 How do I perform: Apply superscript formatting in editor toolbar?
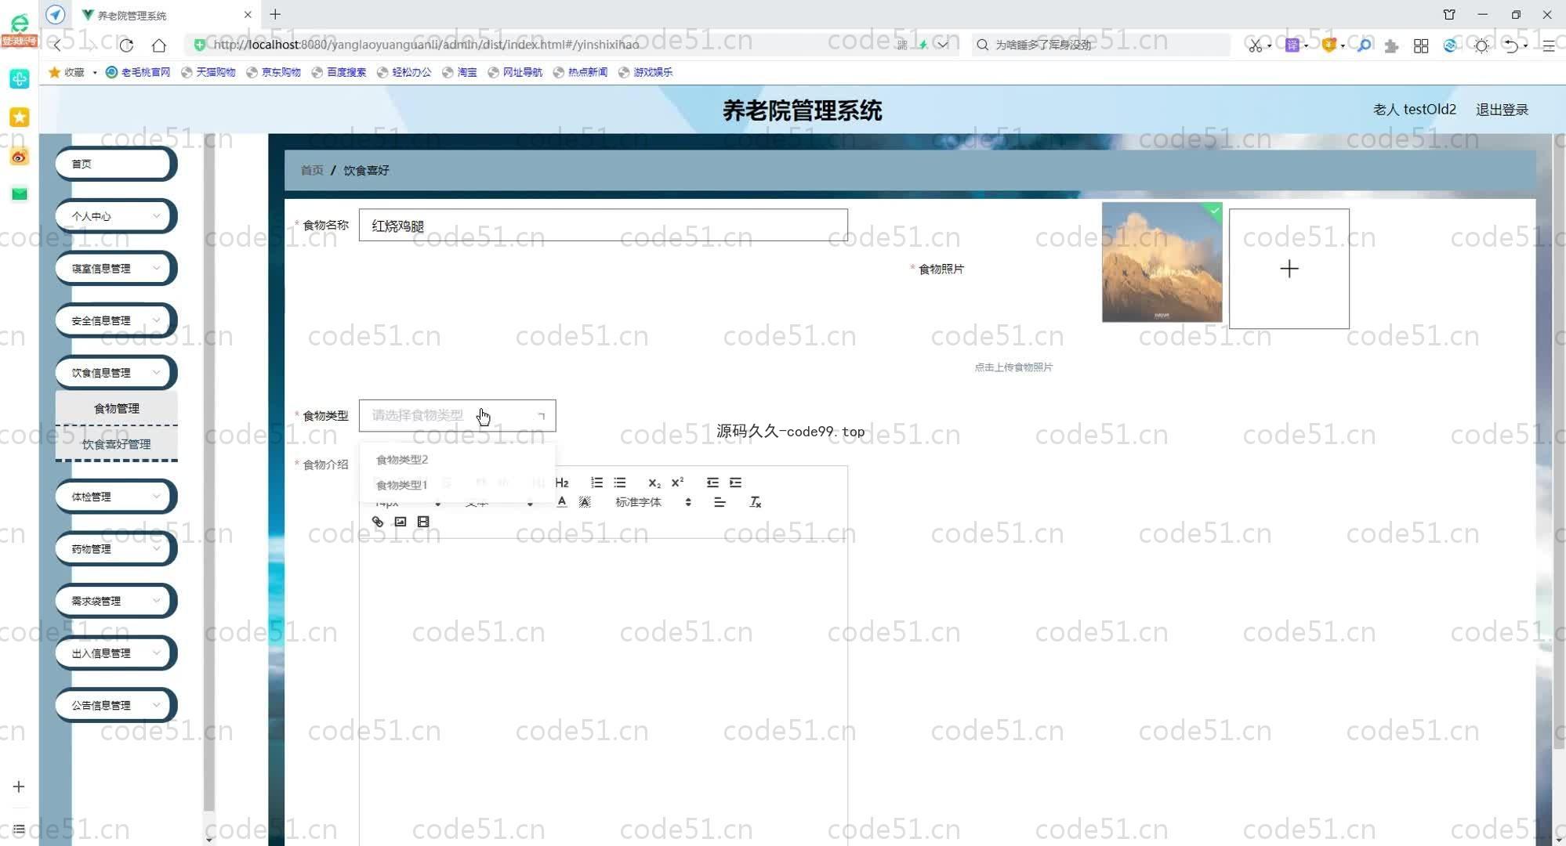coord(677,483)
